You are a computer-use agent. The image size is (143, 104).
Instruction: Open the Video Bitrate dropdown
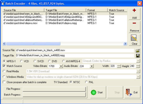click(61, 66)
